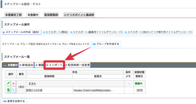Click the green pencil edit icon
196x104 pixels.
point(9,83)
